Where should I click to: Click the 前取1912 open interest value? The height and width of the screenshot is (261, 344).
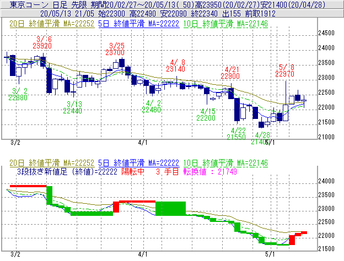pos(260,14)
